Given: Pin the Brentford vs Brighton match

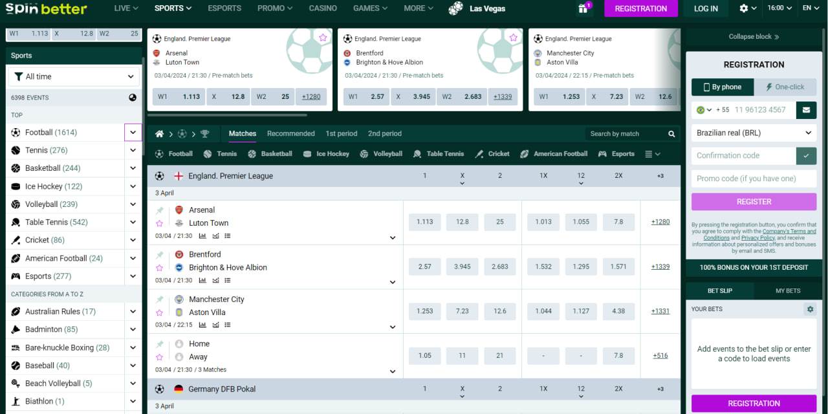Looking at the screenshot, I should pyautogui.click(x=159, y=255).
